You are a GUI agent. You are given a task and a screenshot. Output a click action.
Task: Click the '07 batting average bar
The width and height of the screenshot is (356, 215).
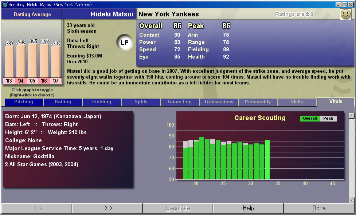coord(56,61)
